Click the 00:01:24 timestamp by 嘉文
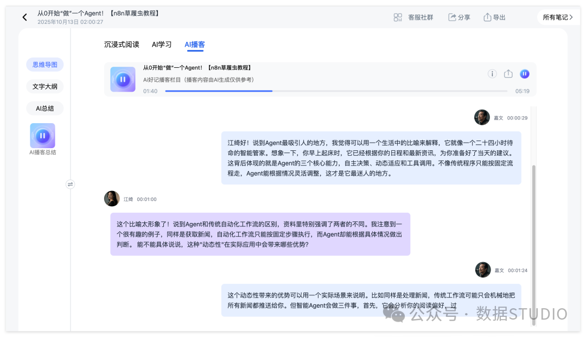The width and height of the screenshot is (586, 337). 518,270
